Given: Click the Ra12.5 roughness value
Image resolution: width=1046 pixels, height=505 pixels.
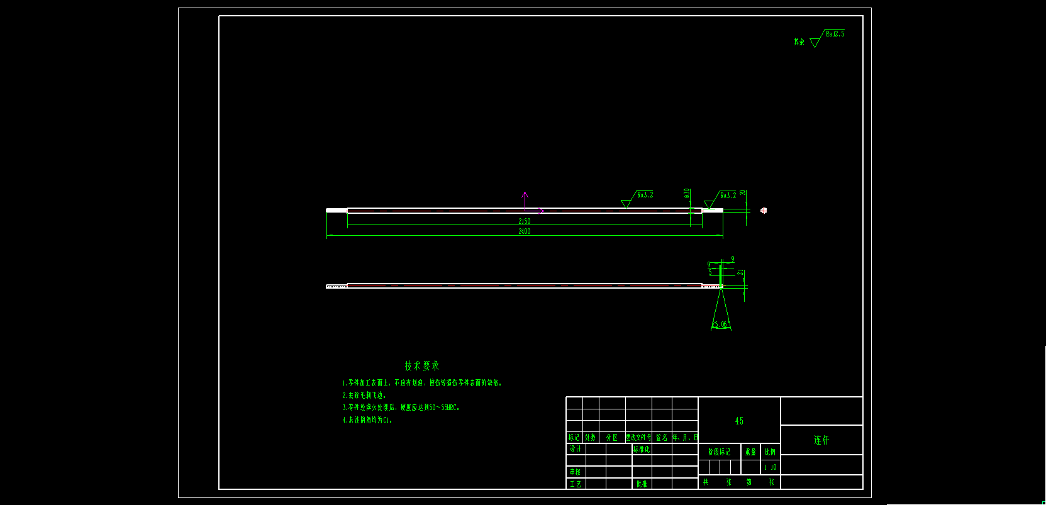Looking at the screenshot, I should tap(835, 34).
